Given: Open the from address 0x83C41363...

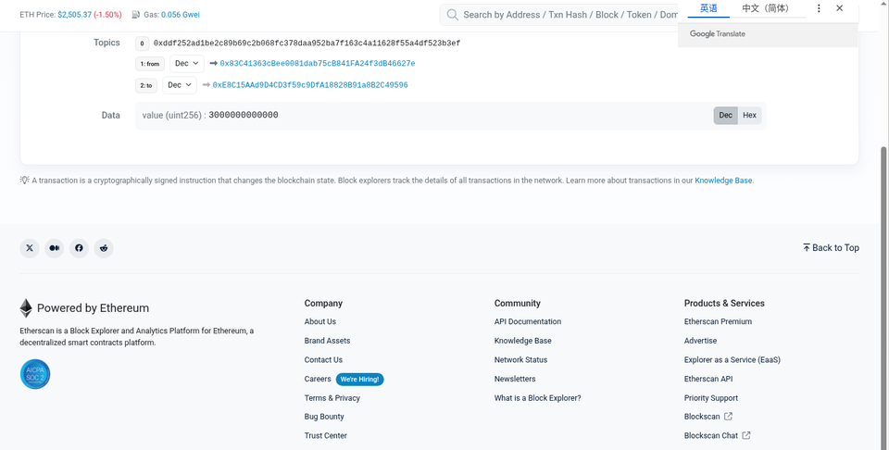Looking at the screenshot, I should [318, 64].
